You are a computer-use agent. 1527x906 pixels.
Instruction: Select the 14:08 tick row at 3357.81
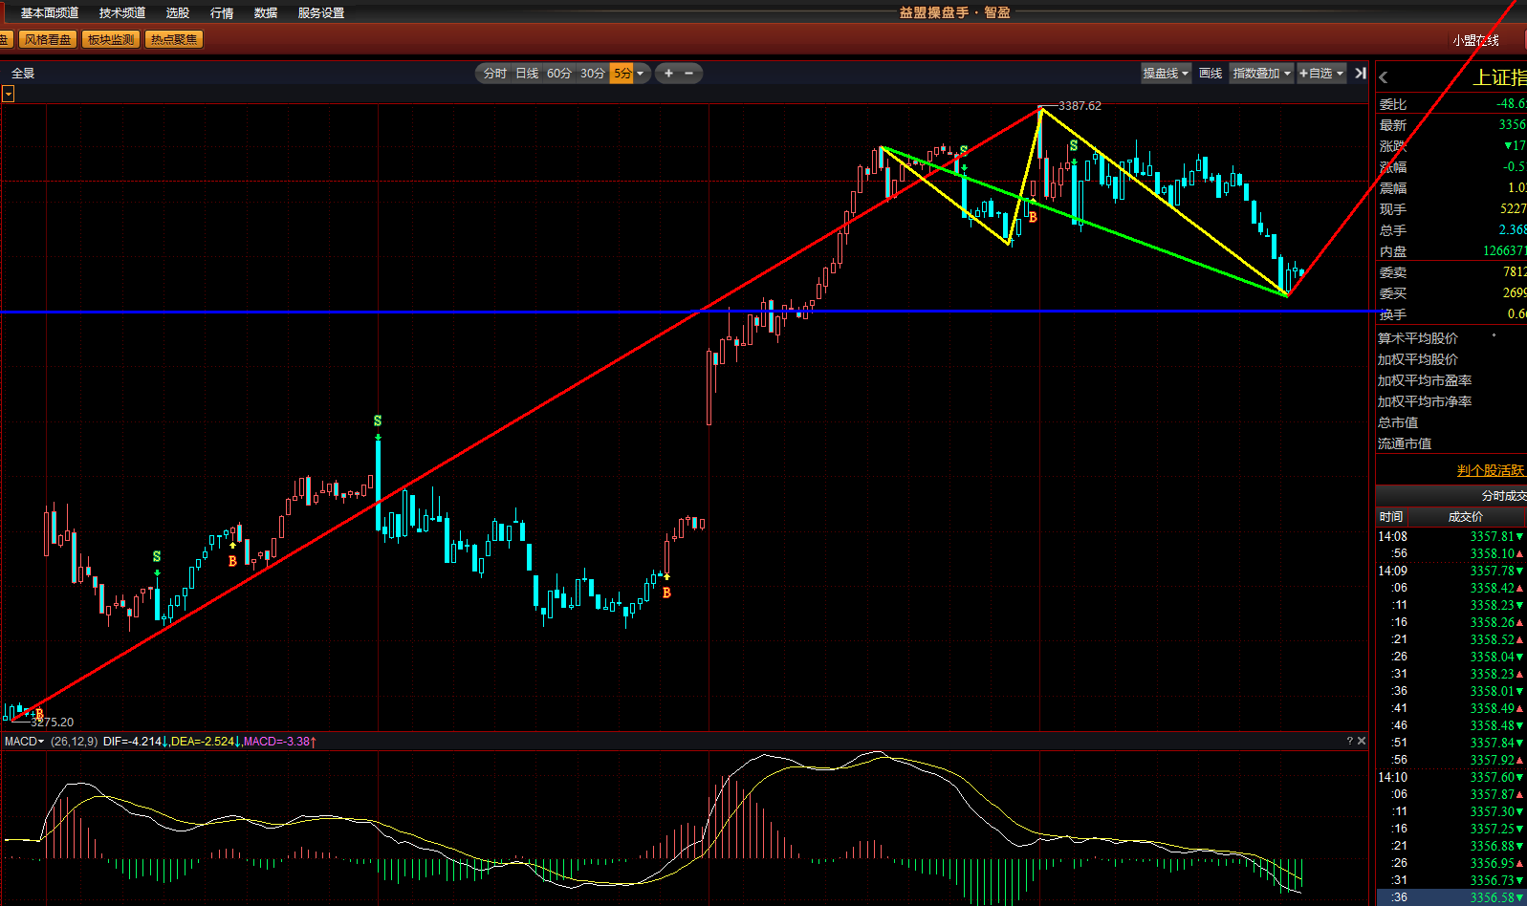pos(1451,536)
